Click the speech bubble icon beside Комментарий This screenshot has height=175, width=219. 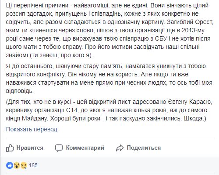[x=59, y=148]
